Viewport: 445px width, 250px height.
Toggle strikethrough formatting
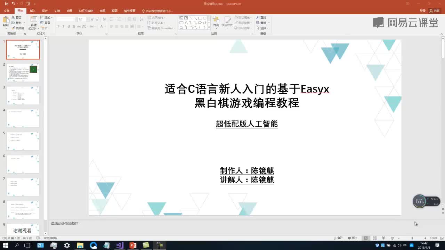(79, 26)
